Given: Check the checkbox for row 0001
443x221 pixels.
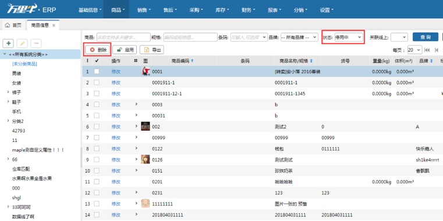Looking at the screenshot, I should click(x=97, y=72).
